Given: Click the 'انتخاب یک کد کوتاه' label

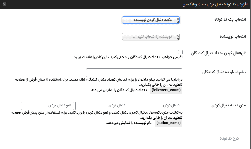Looking at the screenshot, I should point(229,20).
